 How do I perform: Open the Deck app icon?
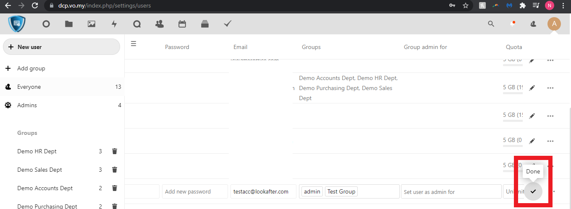coord(205,24)
